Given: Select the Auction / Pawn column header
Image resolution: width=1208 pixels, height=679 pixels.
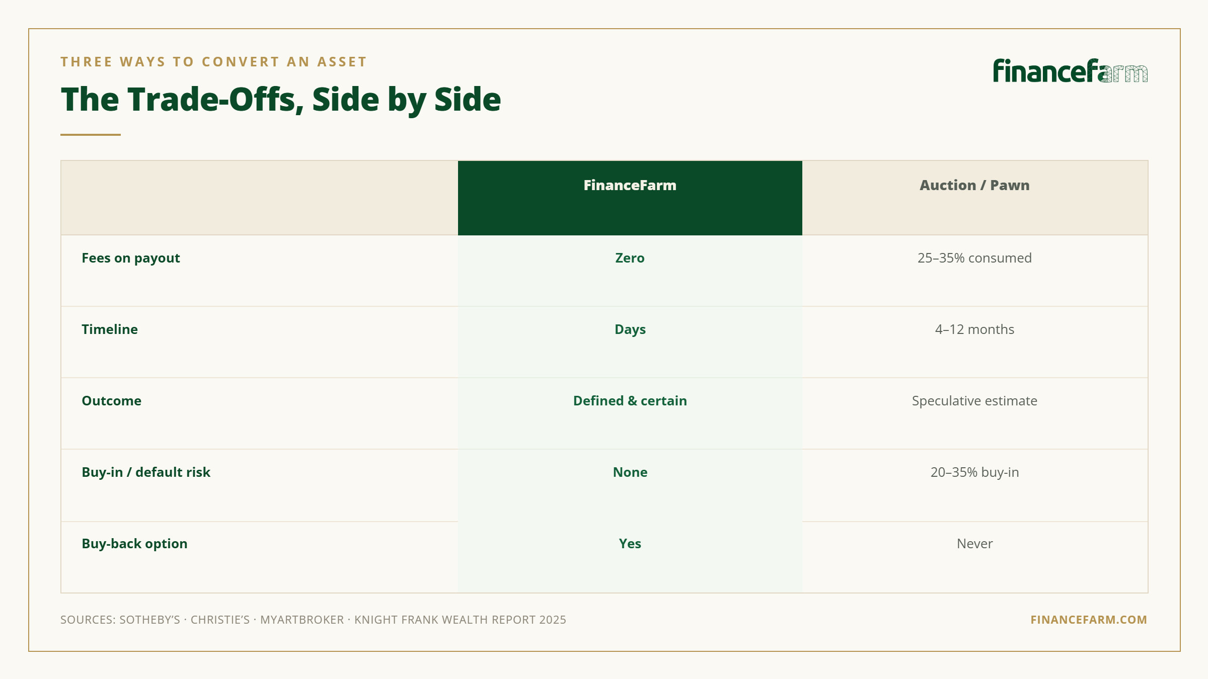Looking at the screenshot, I should [975, 198].
